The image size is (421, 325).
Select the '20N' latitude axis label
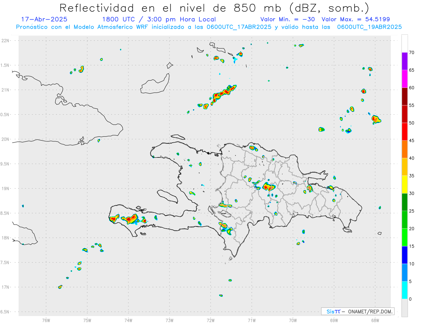pos(6,139)
